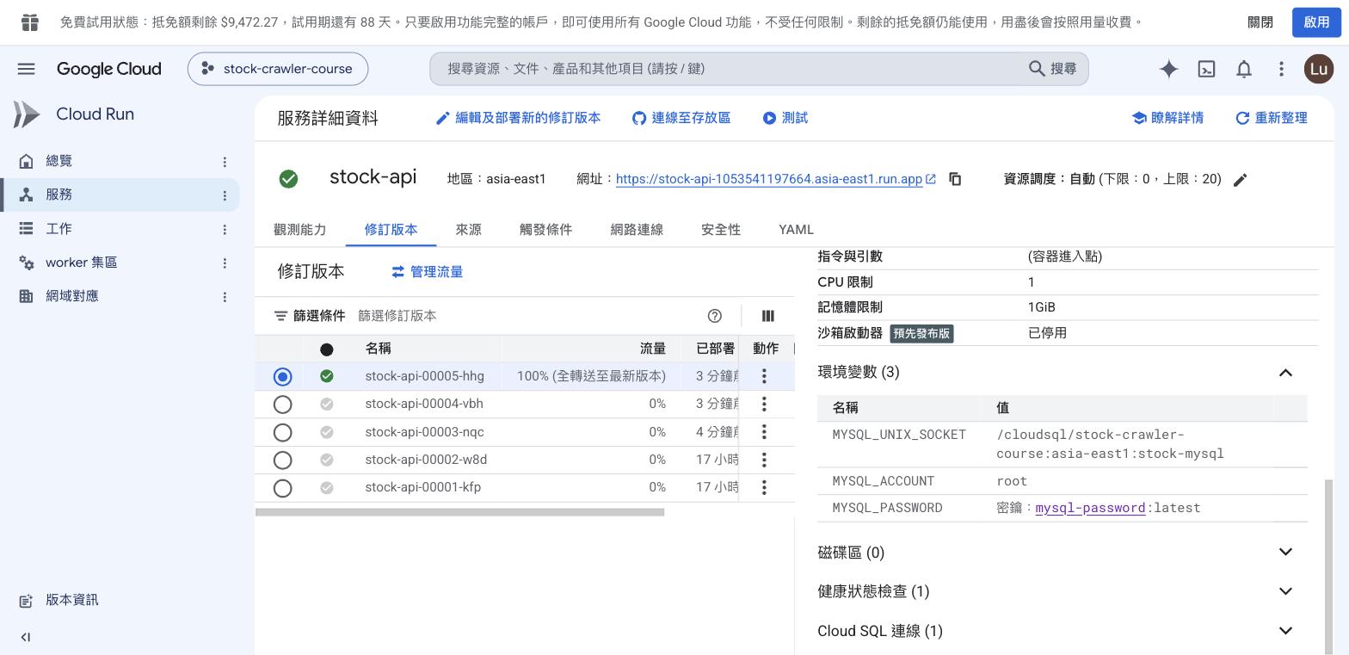Open worker 集區 sidebar item options
This screenshot has width=1349, height=655.
coord(225,263)
